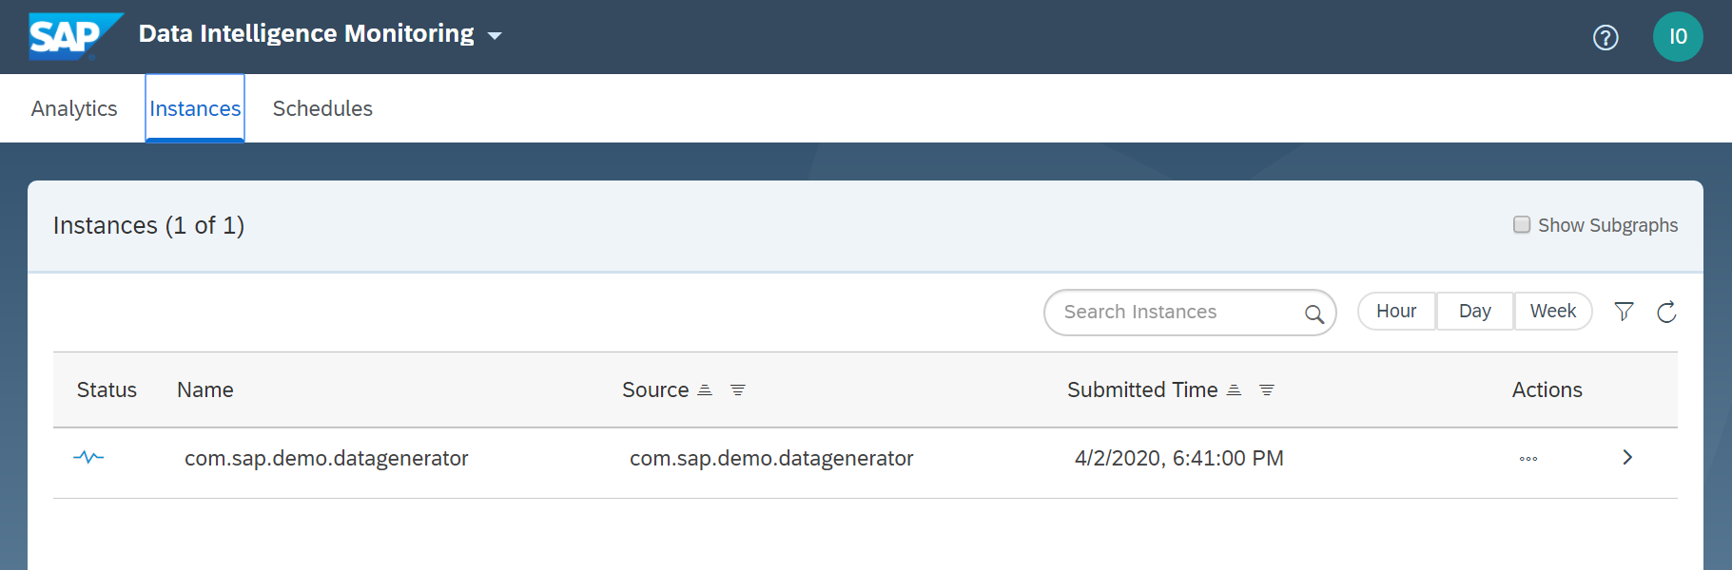
Task: Click the search magnifier icon
Action: (x=1314, y=313)
